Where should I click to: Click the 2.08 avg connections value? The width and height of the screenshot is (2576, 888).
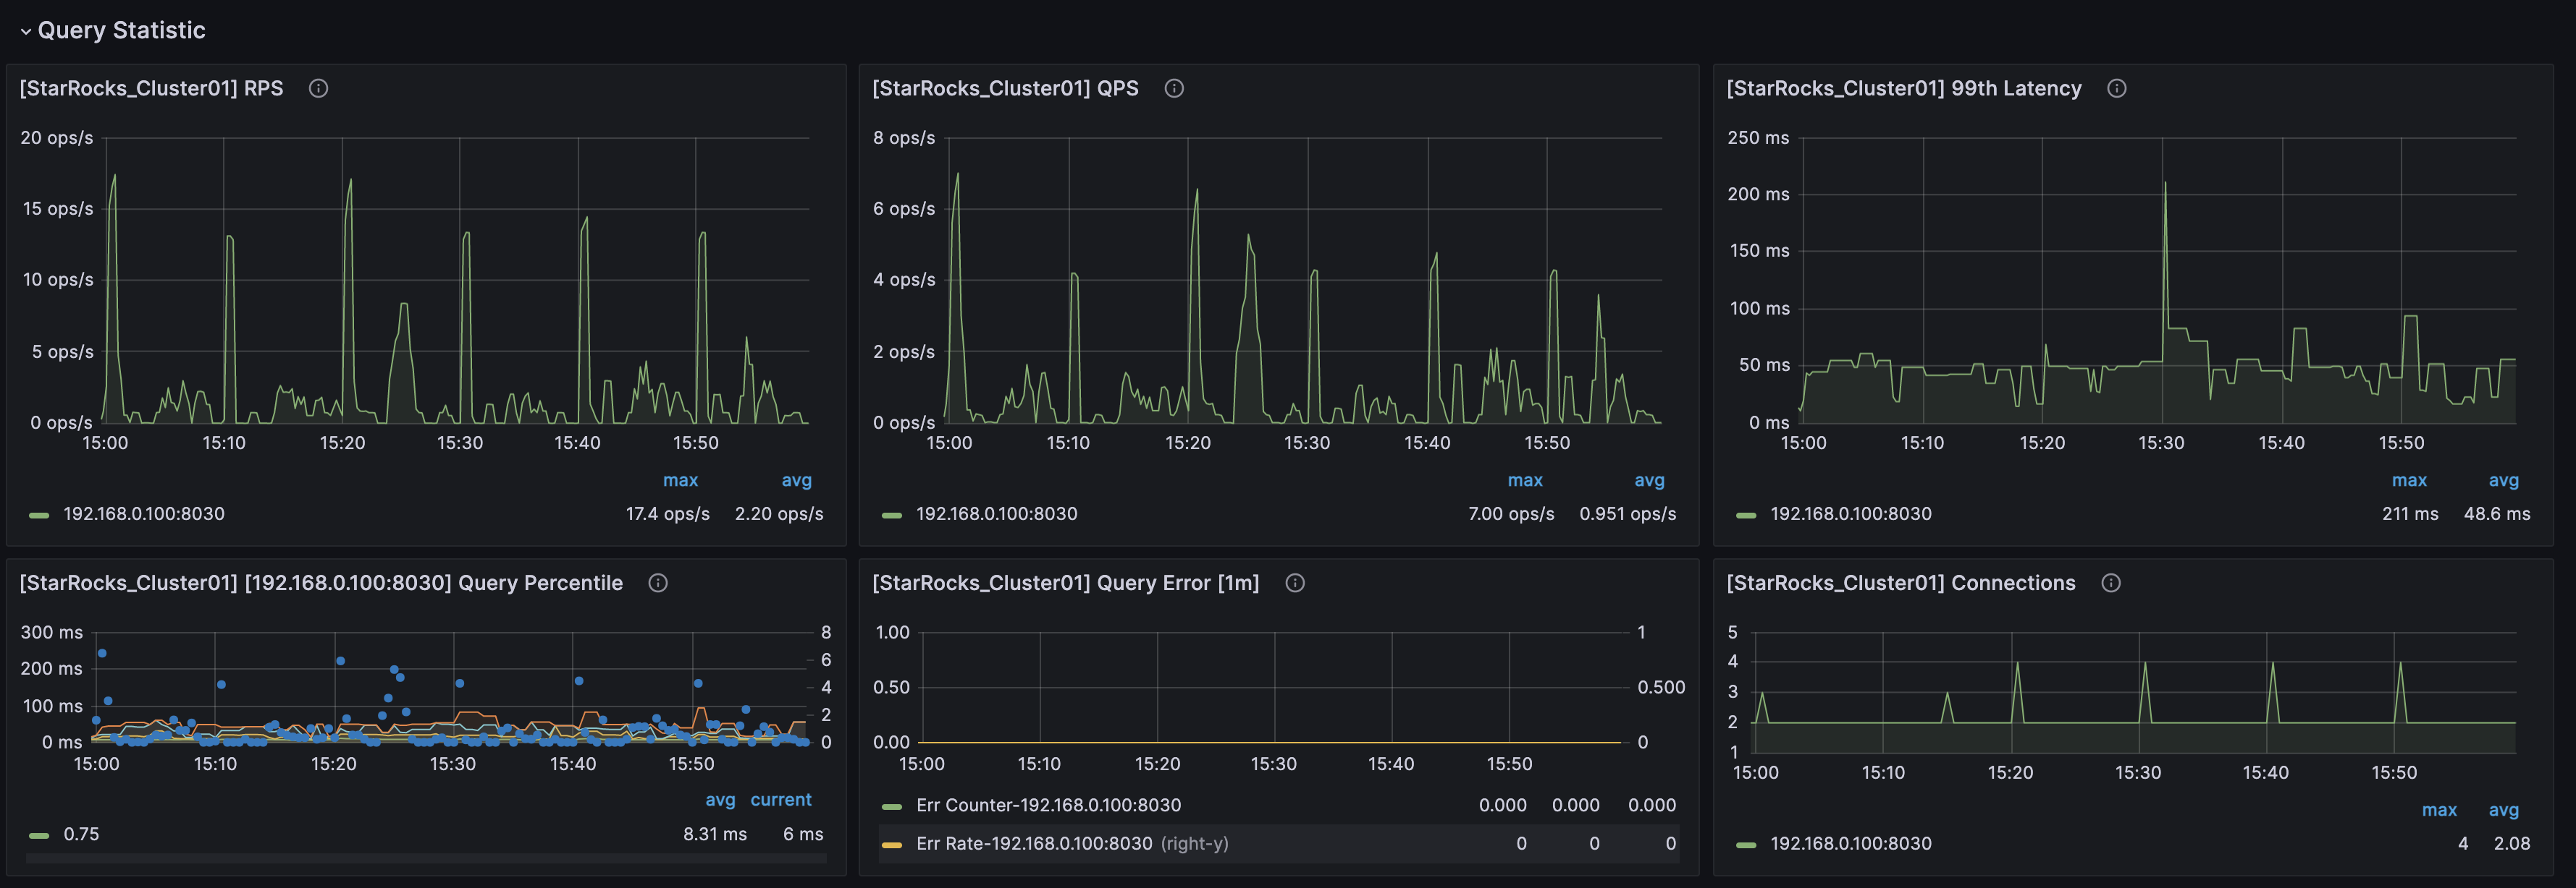(x=2512, y=844)
